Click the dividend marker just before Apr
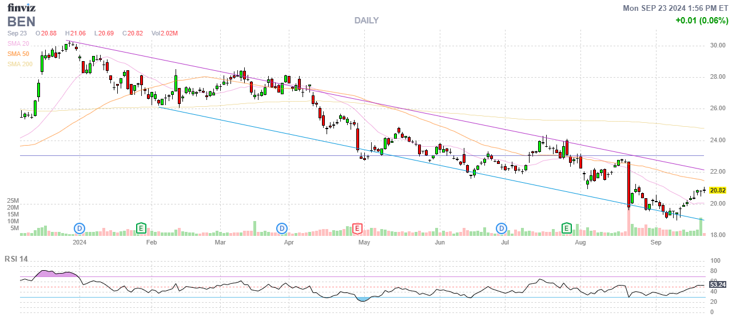736x321 pixels. point(281,228)
